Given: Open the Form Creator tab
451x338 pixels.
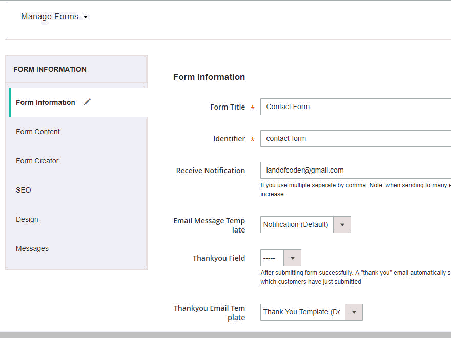Looking at the screenshot, I should 37,161.
